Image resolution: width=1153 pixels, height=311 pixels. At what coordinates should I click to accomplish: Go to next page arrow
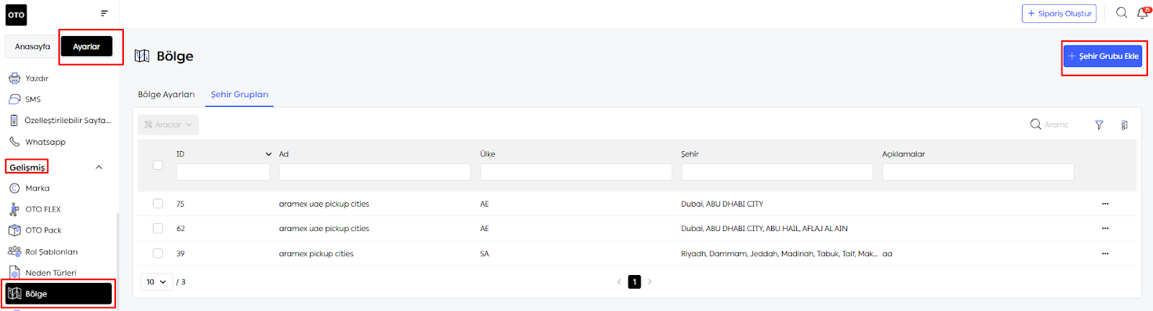649,281
